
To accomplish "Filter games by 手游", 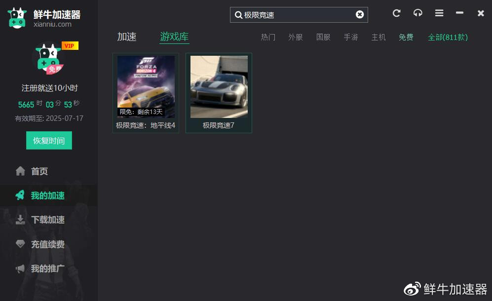I will coord(351,38).
